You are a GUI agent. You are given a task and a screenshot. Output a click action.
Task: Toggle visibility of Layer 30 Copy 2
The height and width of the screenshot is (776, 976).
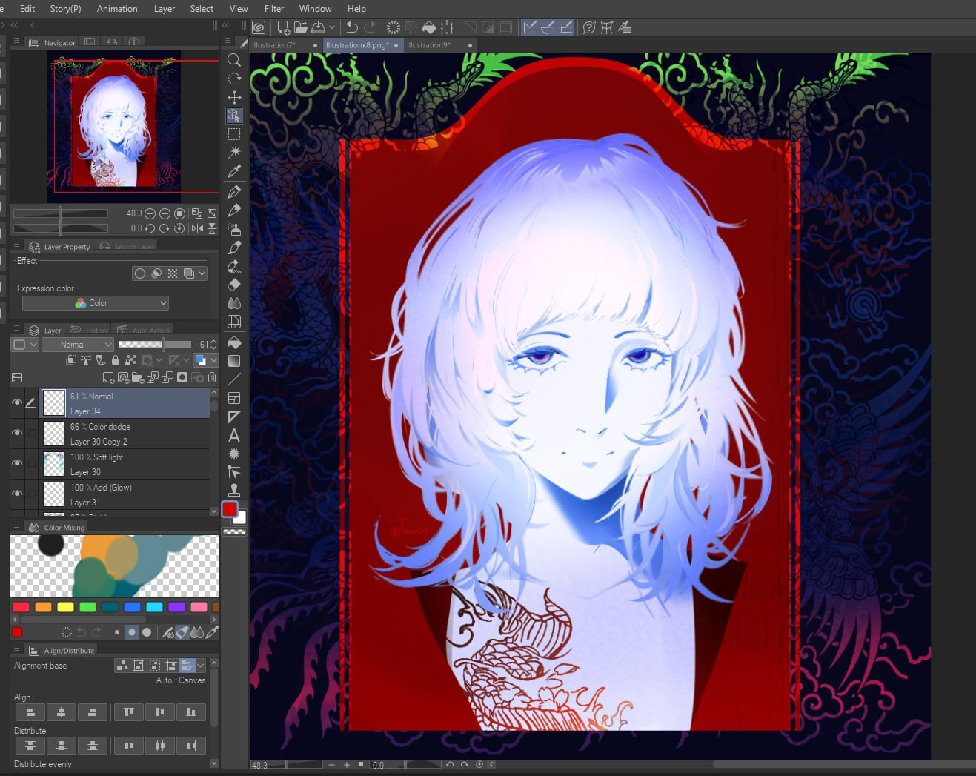click(16, 433)
